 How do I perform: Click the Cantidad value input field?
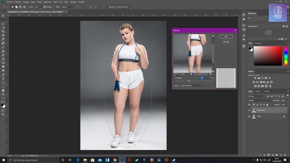click(x=205, y=78)
